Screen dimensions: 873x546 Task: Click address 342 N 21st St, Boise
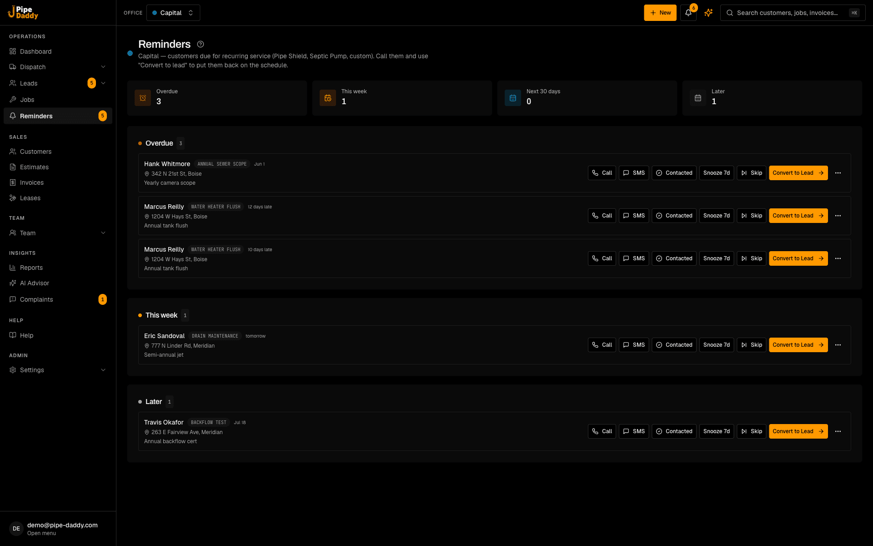(x=176, y=174)
